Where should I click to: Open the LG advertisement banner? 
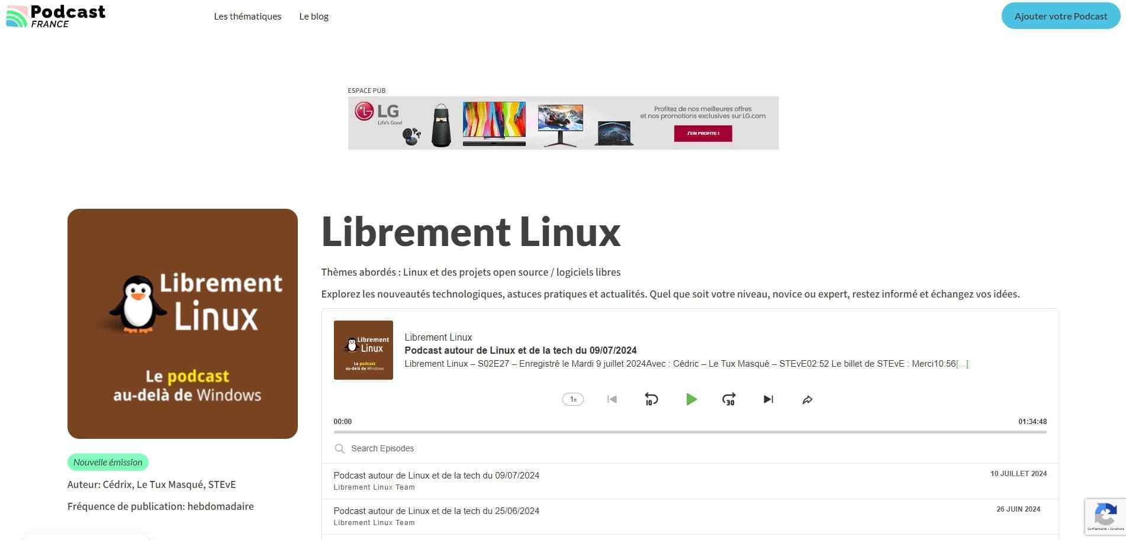(563, 123)
